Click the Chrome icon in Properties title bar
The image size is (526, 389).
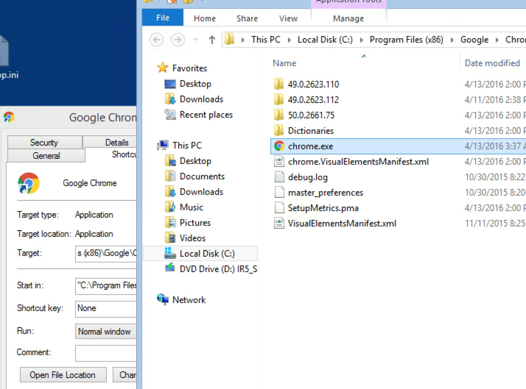click(x=9, y=117)
